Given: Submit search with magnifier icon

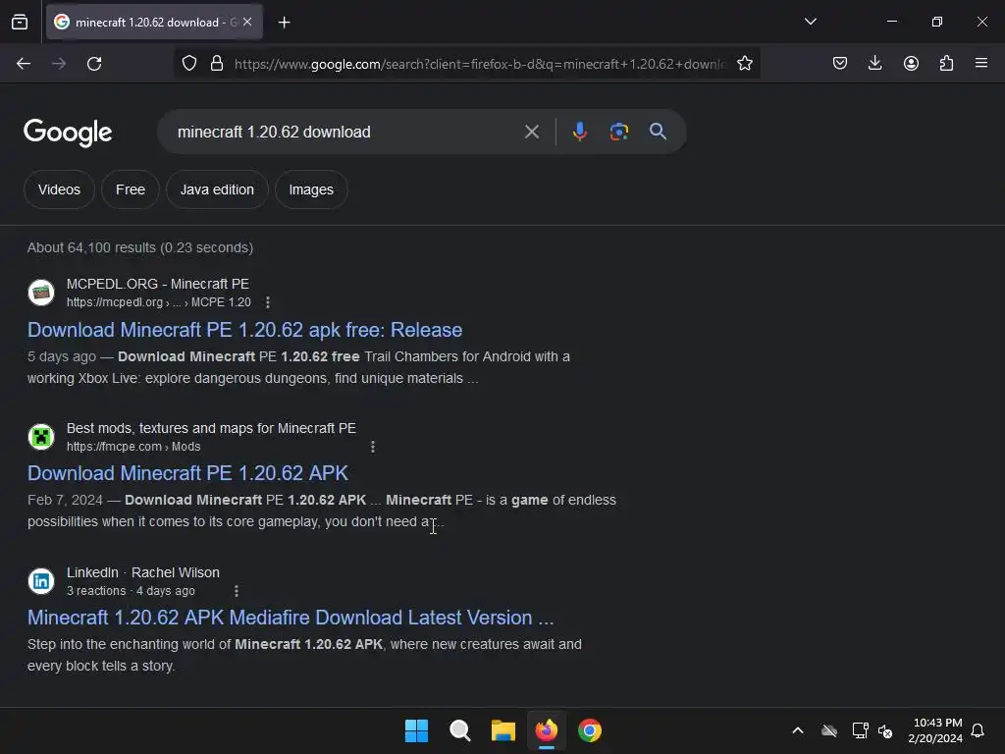Looking at the screenshot, I should tap(658, 133).
